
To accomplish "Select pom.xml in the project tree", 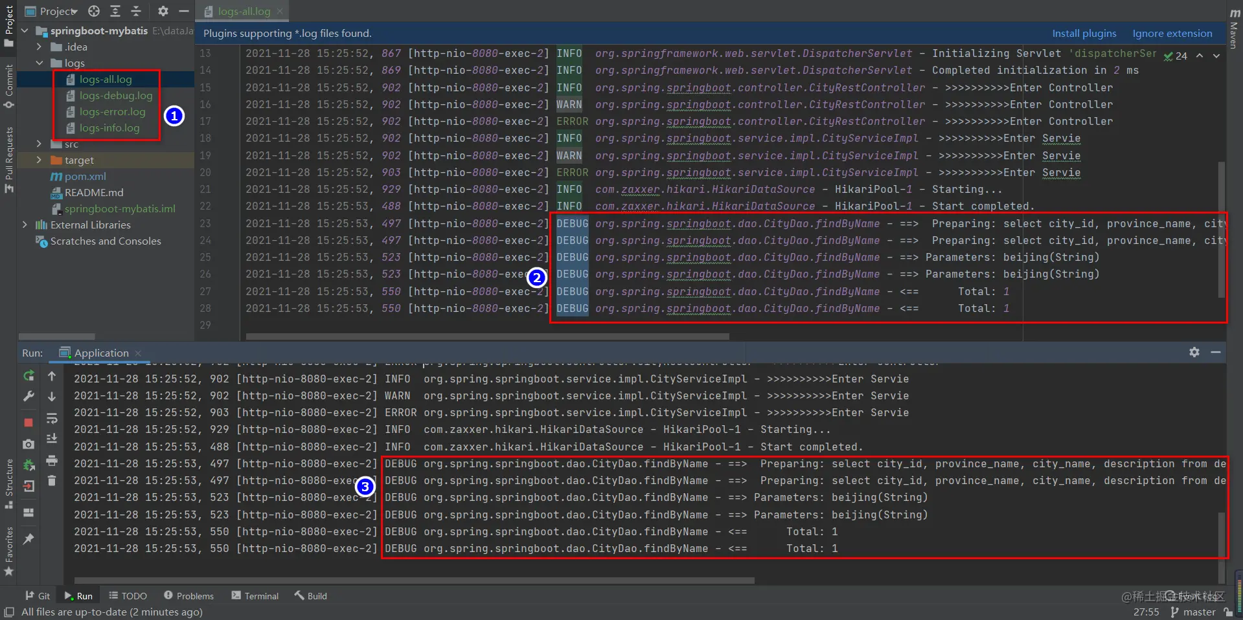I will (85, 176).
